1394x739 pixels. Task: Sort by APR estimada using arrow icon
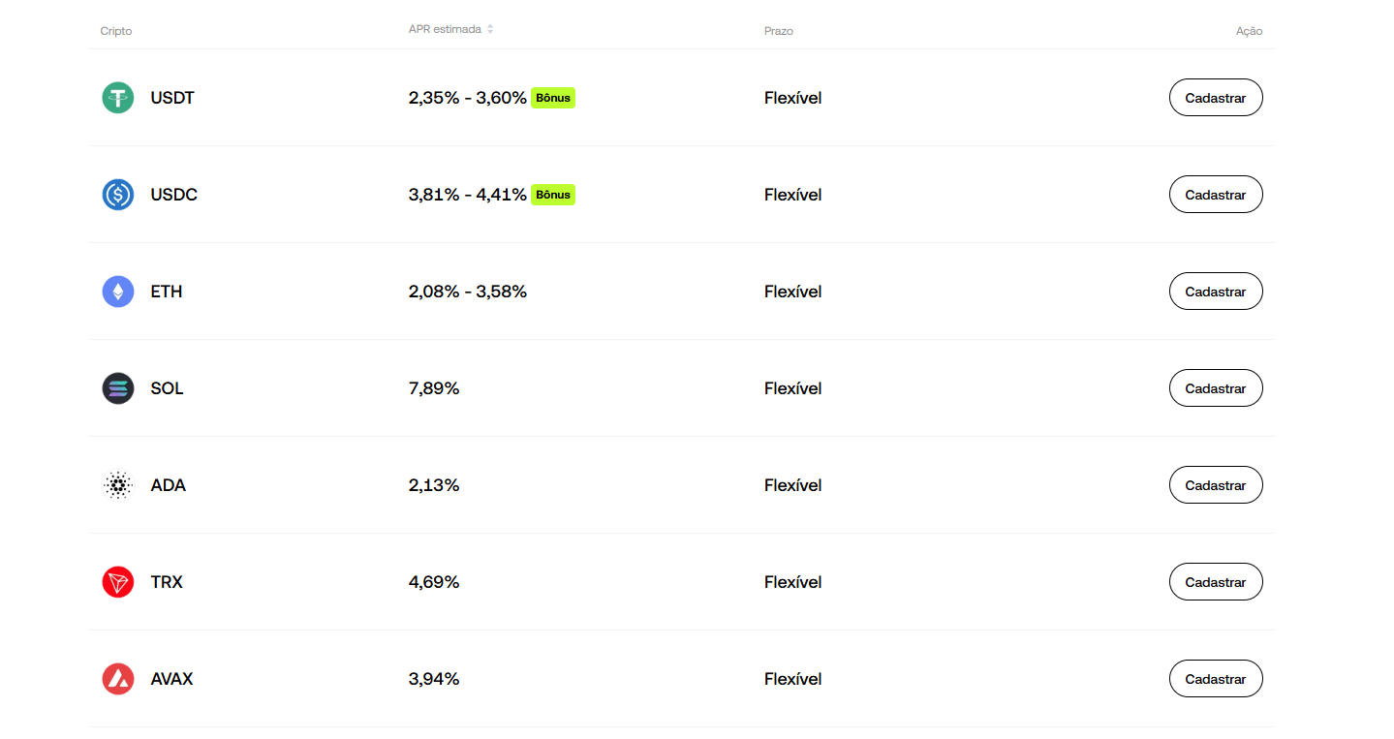point(490,29)
